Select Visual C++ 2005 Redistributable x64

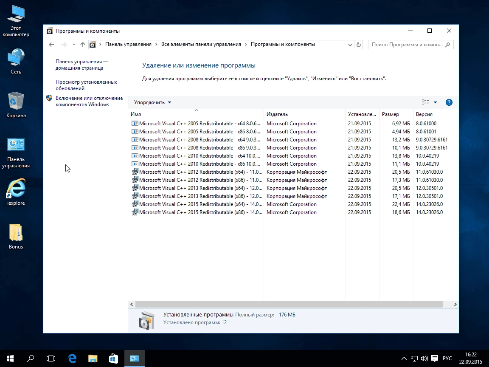tap(293, 124)
